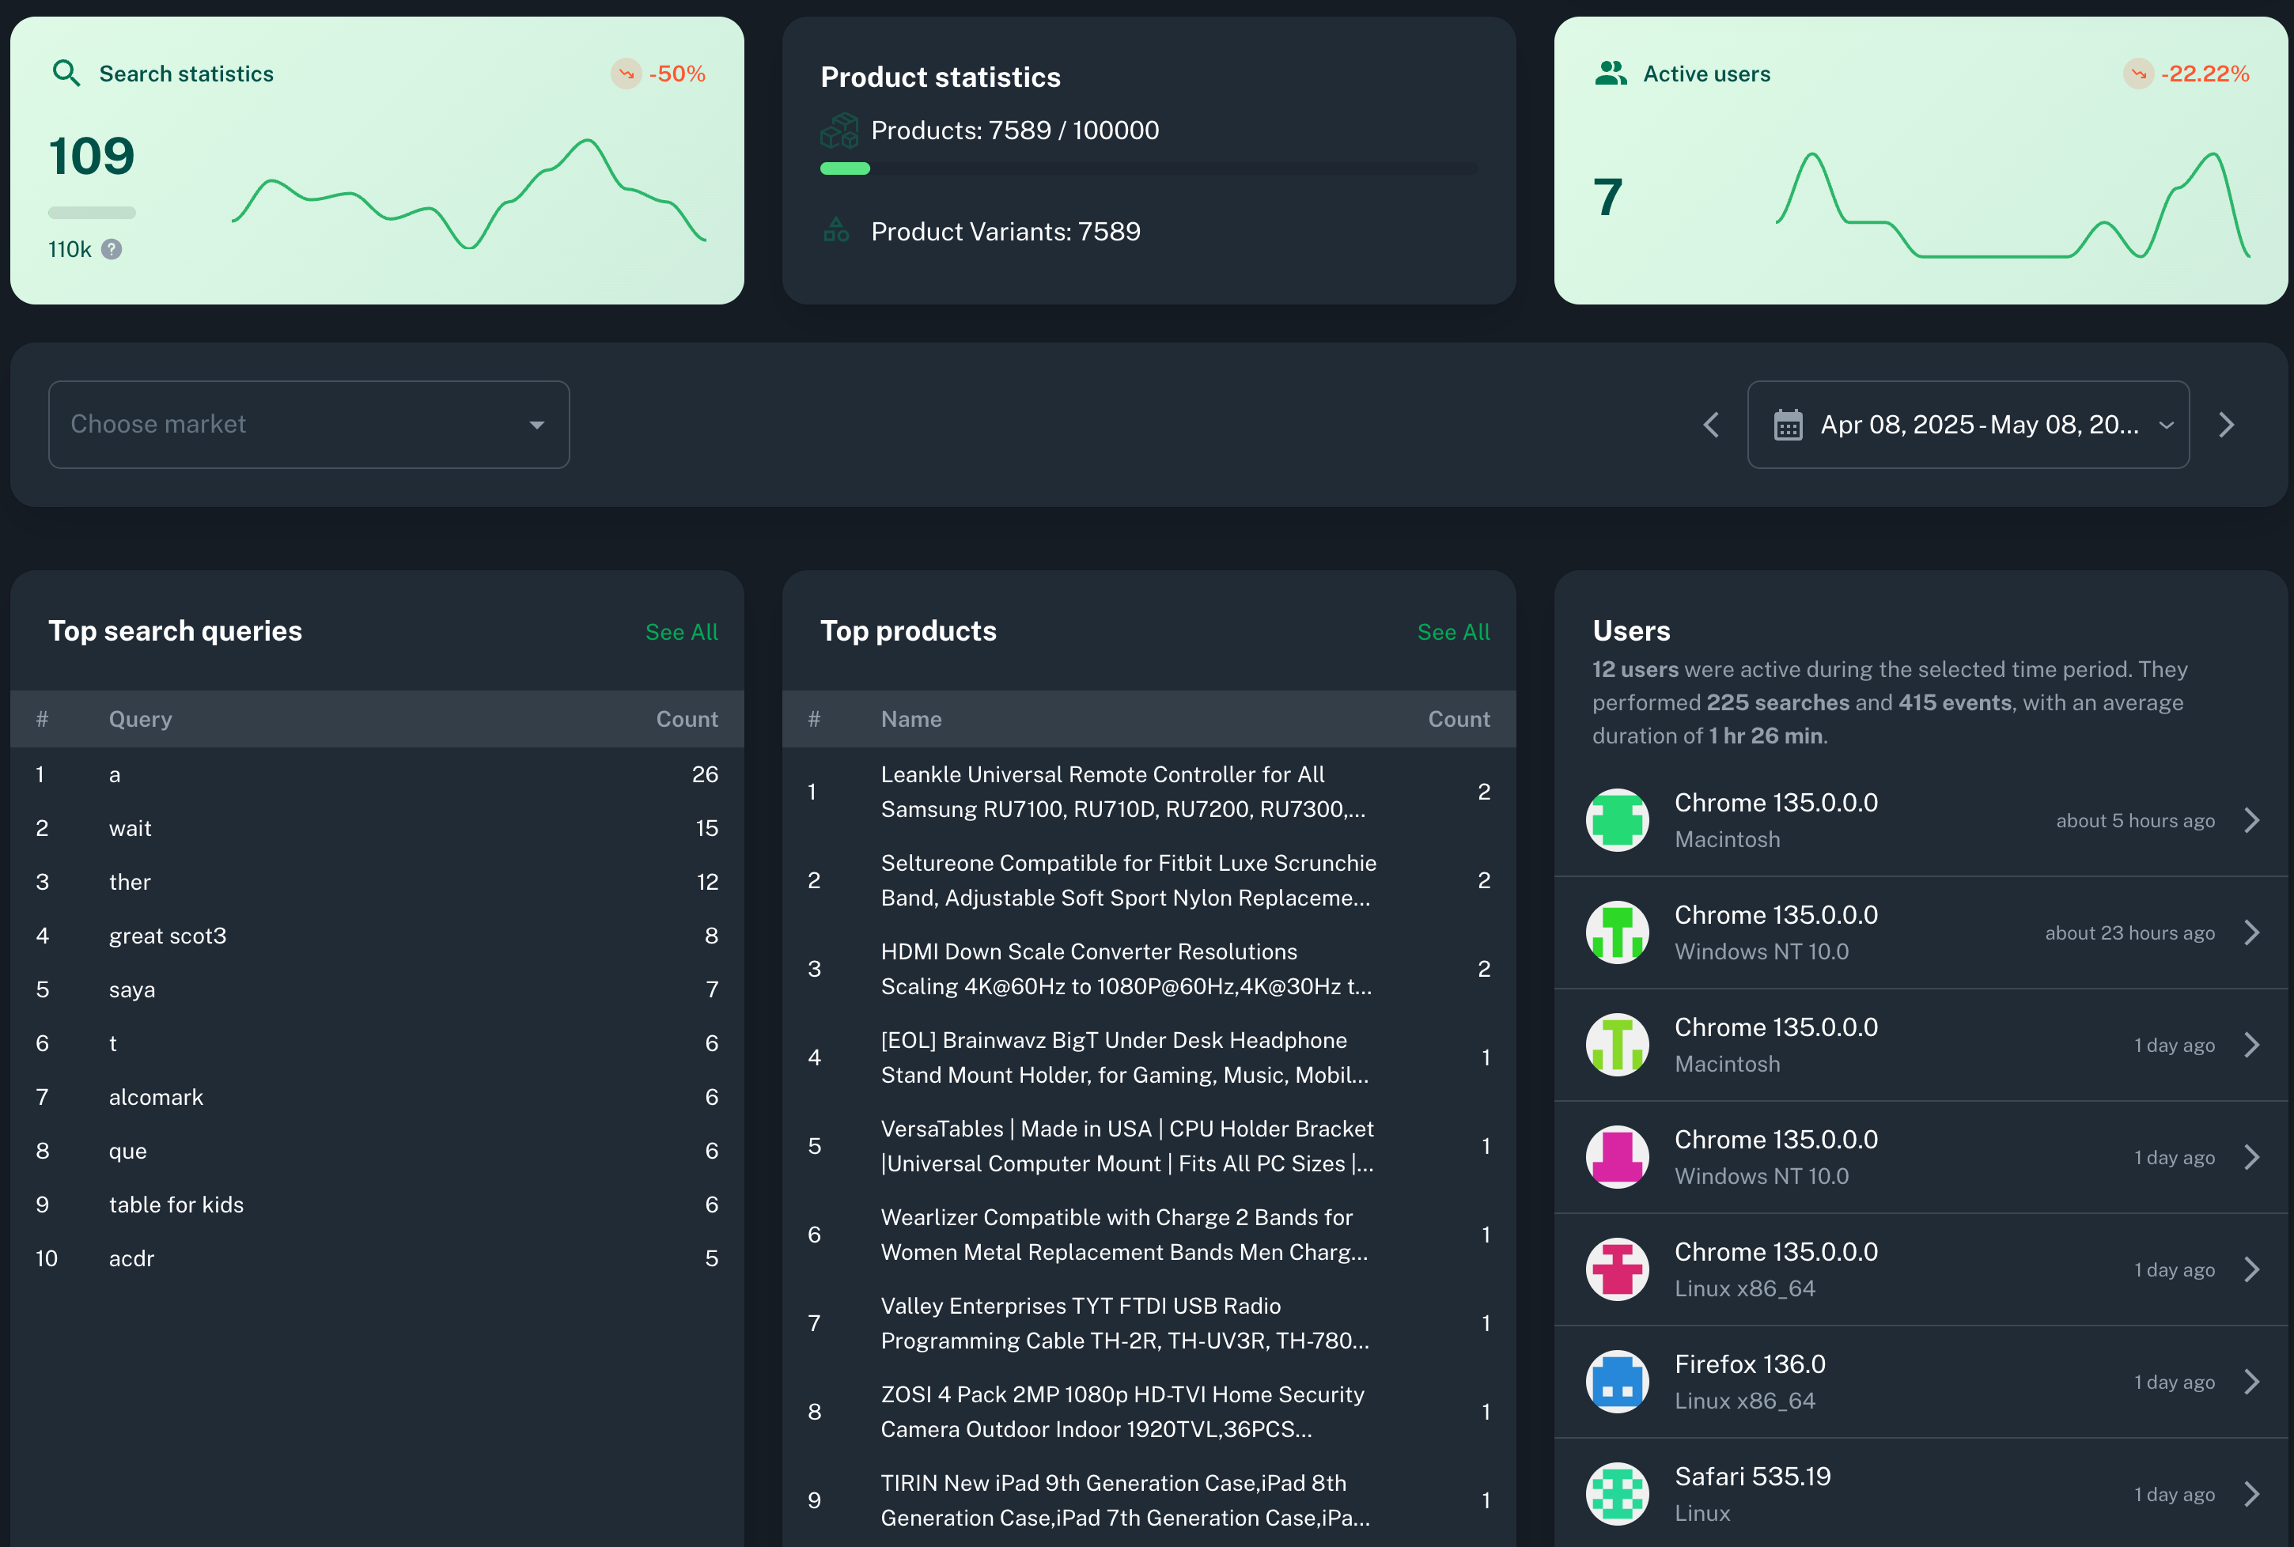
Task: Open the Choose market dropdown
Action: [309, 426]
